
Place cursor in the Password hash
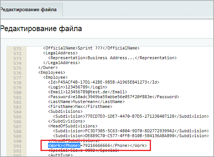(112, 97)
